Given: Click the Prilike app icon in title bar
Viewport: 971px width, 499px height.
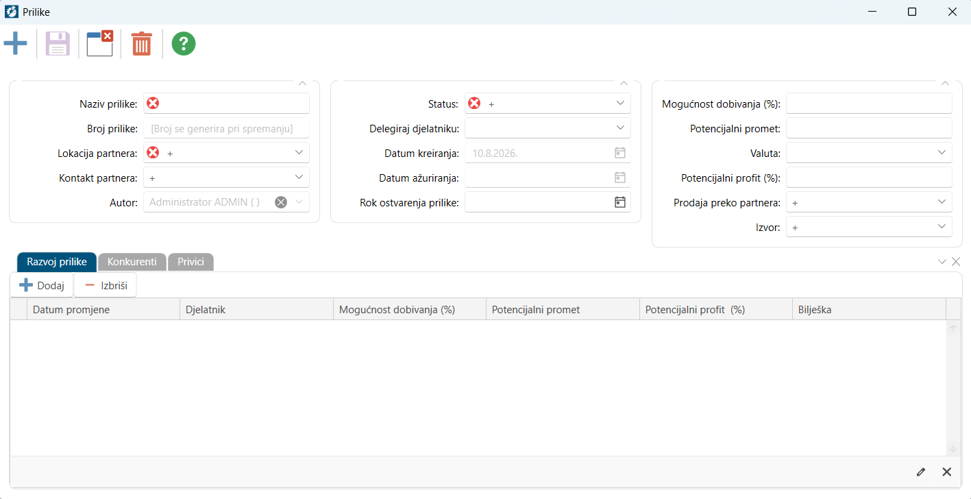Looking at the screenshot, I should point(12,12).
